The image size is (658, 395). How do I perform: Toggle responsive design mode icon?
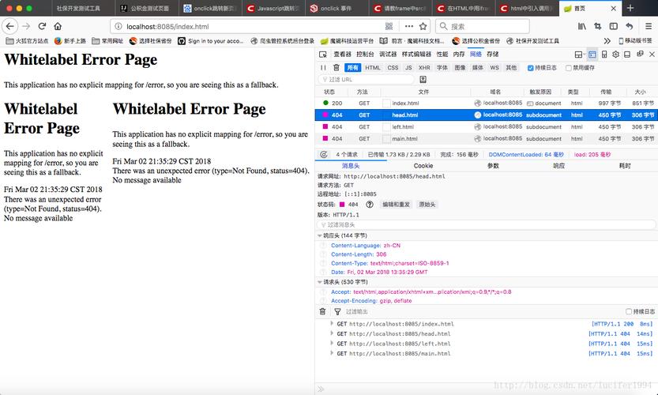click(604, 55)
